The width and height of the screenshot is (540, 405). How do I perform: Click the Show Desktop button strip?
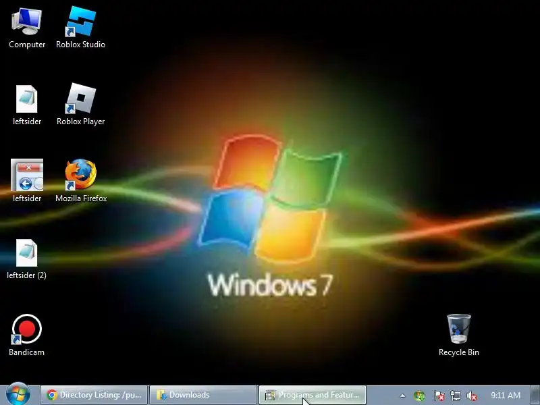[x=535, y=395]
